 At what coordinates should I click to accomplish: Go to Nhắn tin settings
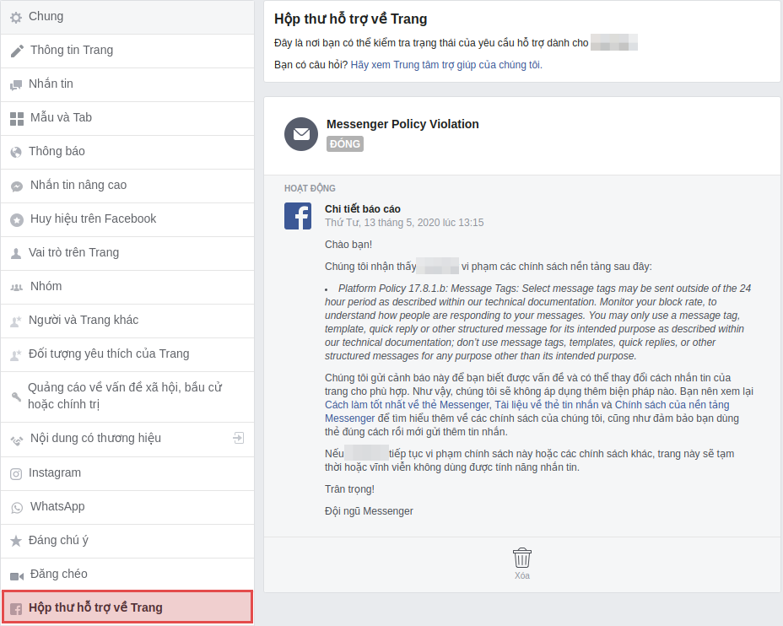127,85
